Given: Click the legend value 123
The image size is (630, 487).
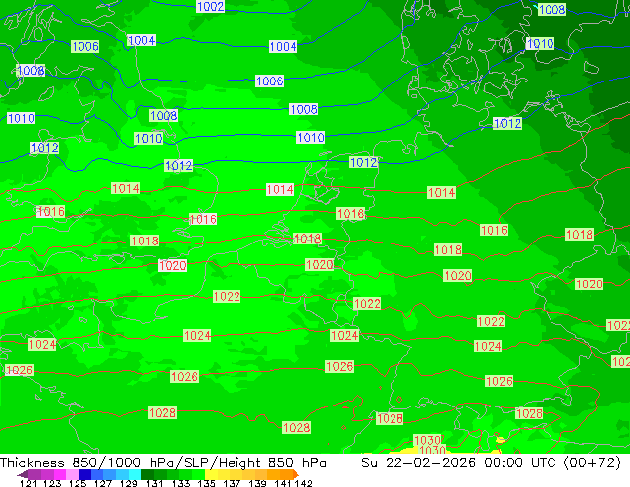Looking at the screenshot, I should click(x=52, y=483).
